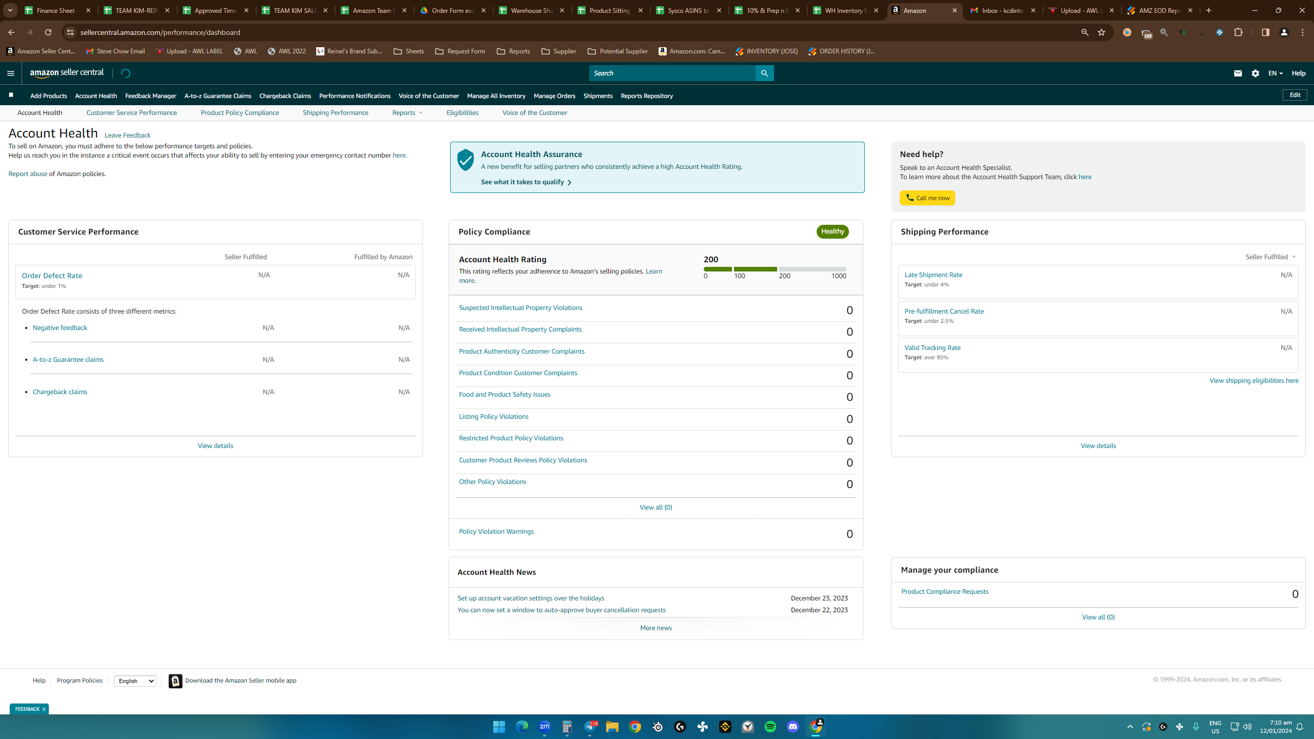Open the Order Defect Rate link

tap(52, 276)
